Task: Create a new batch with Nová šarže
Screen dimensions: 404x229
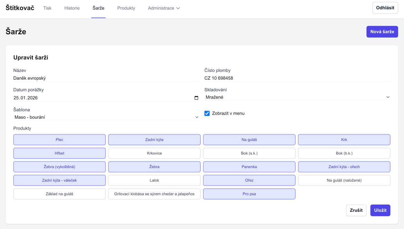Action: point(382,32)
